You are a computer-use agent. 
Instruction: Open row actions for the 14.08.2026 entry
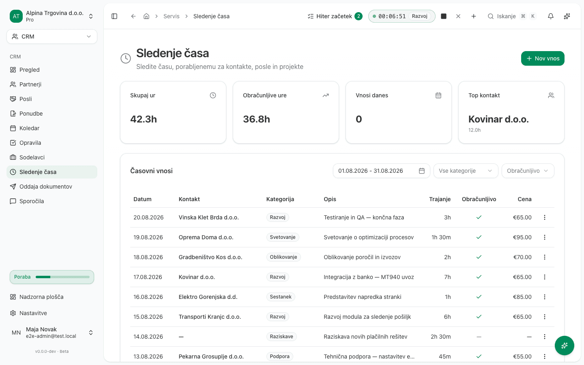pyautogui.click(x=545, y=337)
